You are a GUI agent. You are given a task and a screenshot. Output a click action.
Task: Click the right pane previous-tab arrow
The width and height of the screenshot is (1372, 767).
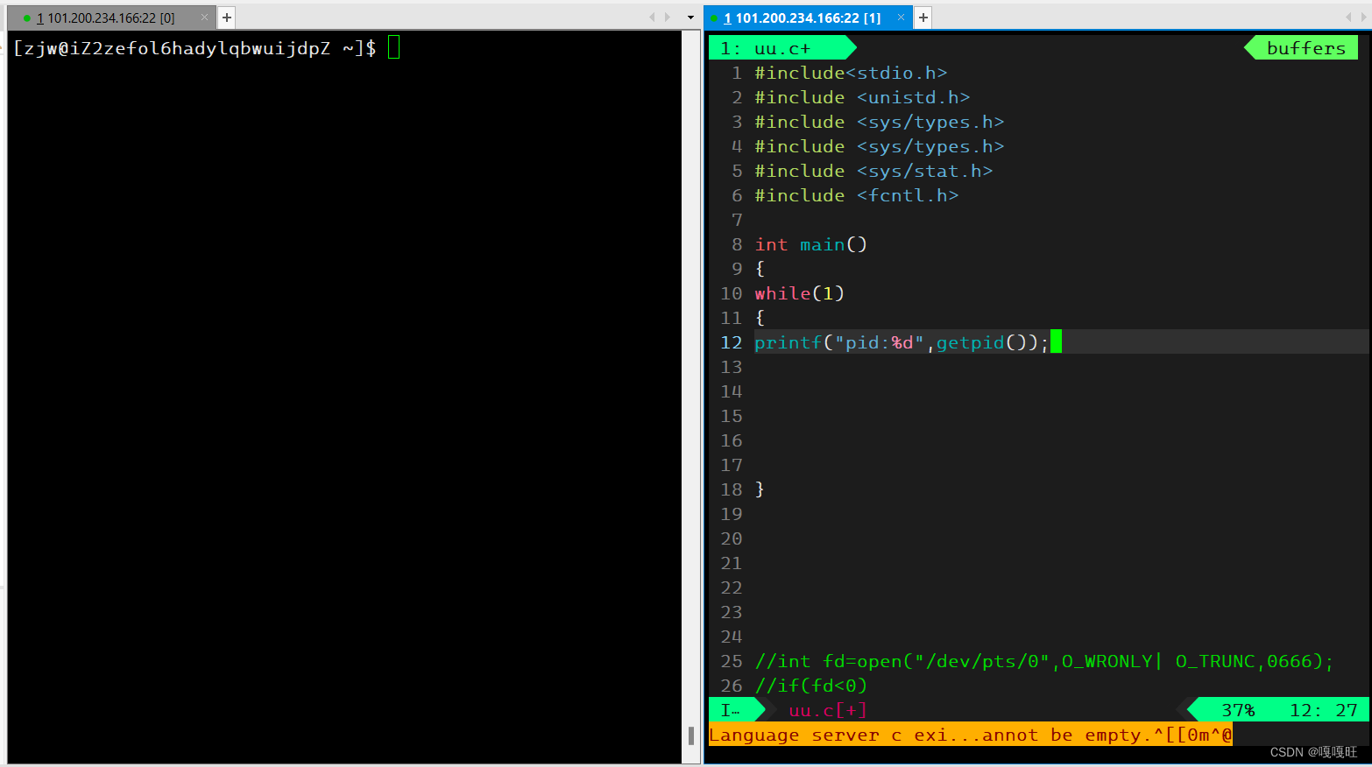click(x=1349, y=18)
